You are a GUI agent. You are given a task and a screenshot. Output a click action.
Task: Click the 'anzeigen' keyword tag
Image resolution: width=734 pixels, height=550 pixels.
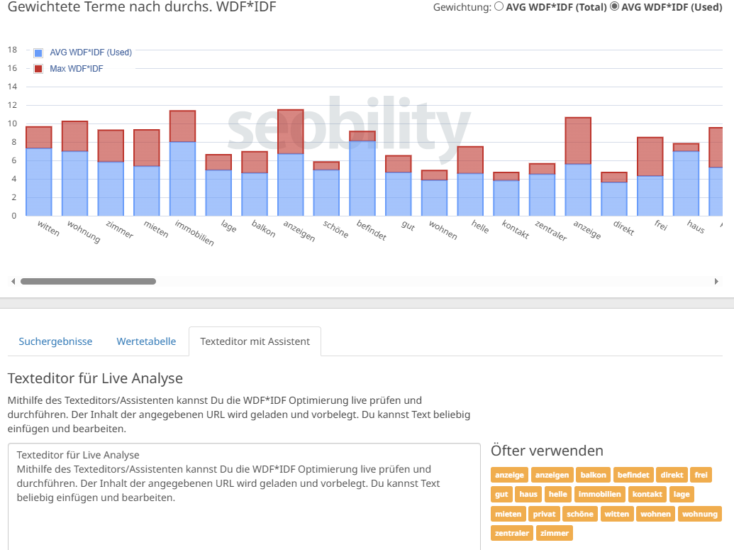pos(552,475)
